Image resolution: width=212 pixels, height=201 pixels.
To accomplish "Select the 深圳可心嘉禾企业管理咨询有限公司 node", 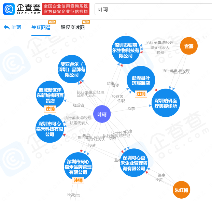I will [134, 163].
